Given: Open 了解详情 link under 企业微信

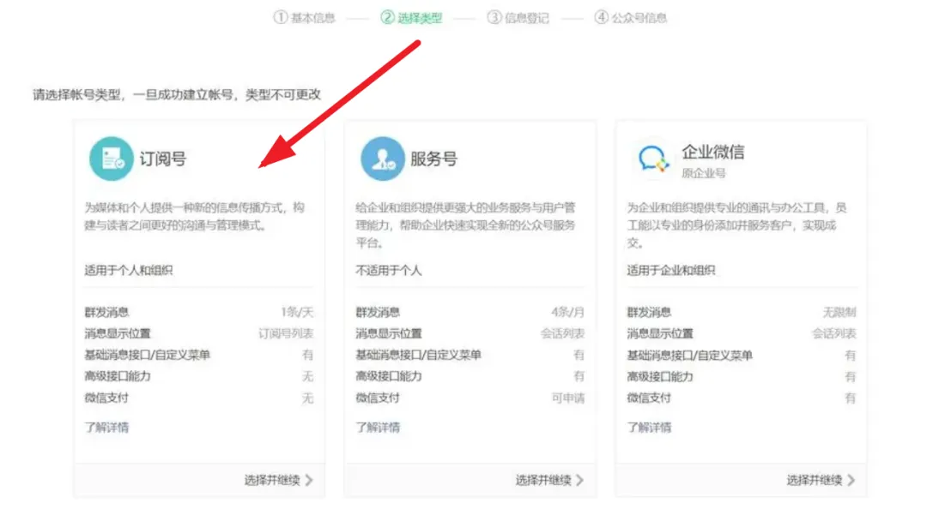Looking at the screenshot, I should click(649, 428).
